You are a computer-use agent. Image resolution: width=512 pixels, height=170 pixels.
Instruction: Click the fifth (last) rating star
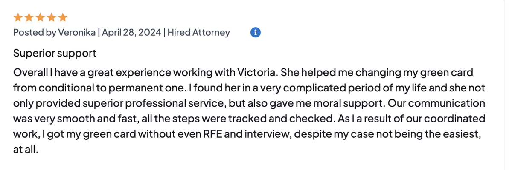point(63,18)
